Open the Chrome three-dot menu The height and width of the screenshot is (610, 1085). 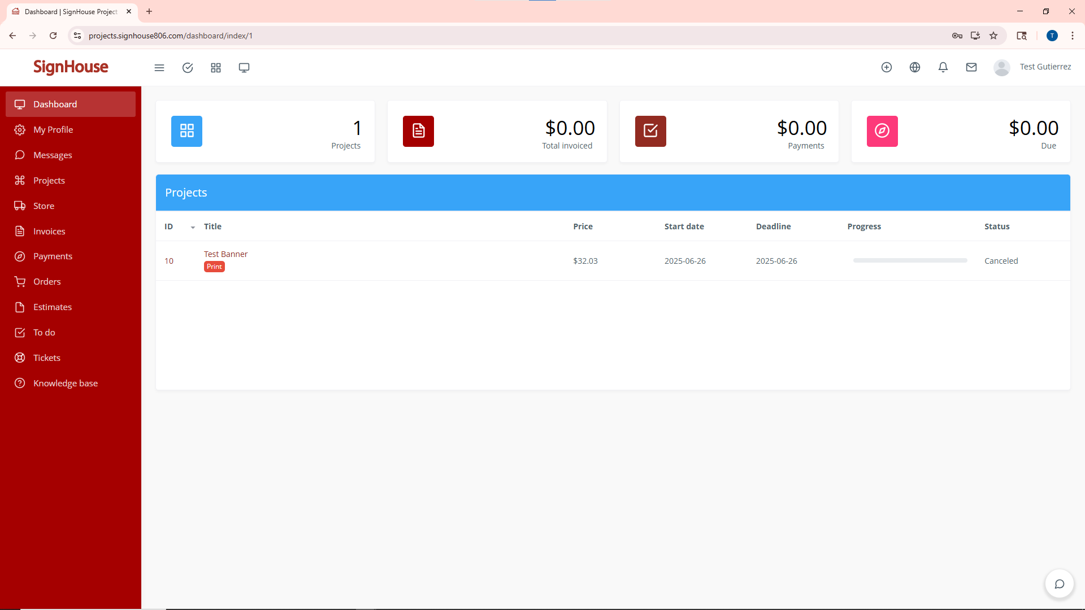point(1072,35)
